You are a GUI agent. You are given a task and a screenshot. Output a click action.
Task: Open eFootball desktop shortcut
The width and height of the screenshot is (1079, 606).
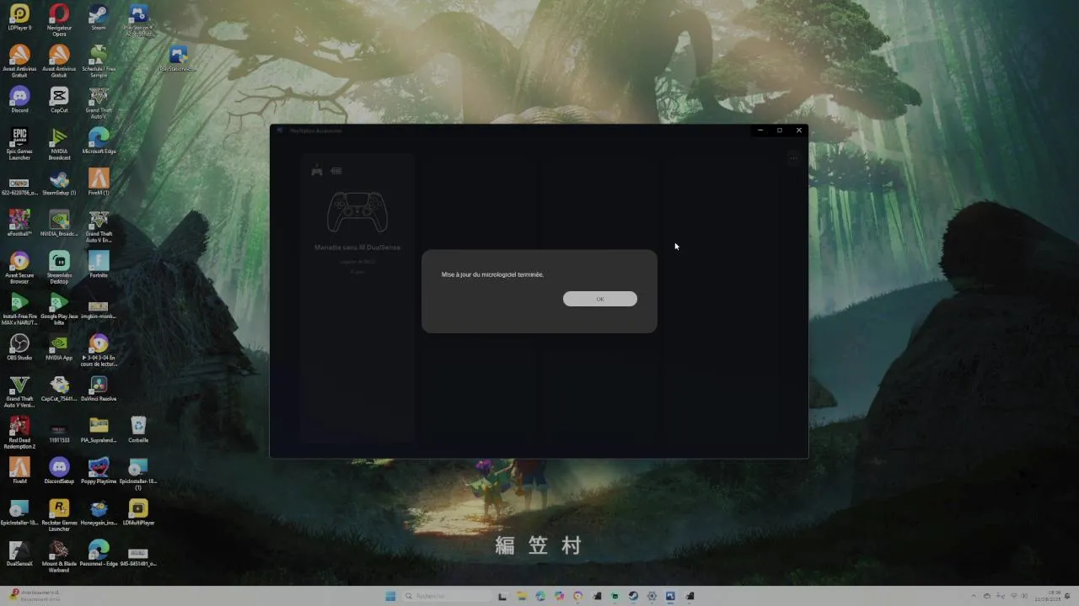point(19,224)
